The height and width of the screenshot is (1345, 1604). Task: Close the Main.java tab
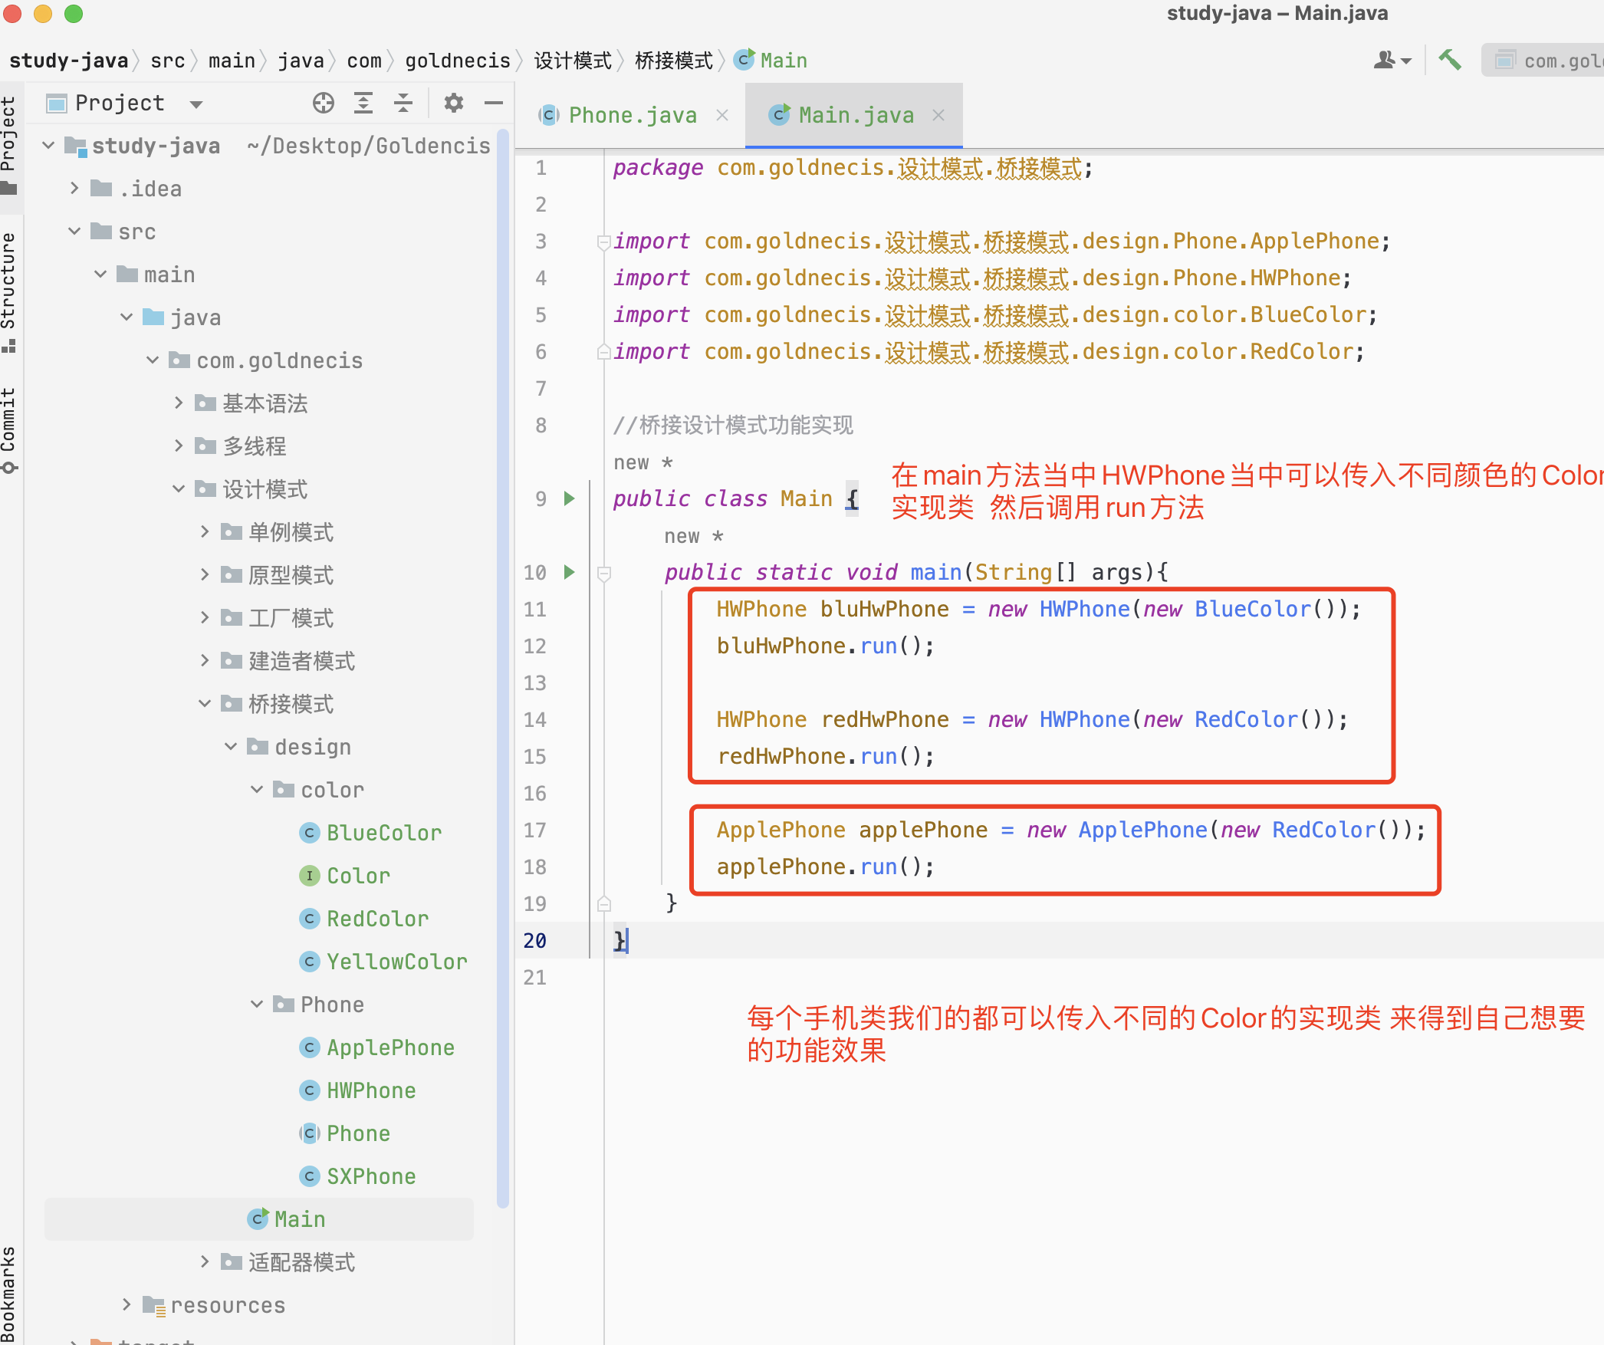938,115
